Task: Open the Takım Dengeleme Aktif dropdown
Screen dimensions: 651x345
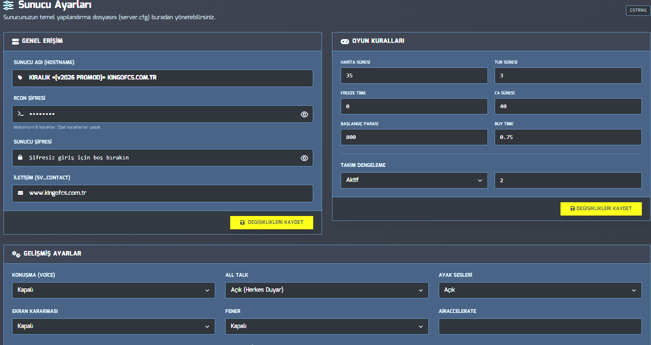Action: coord(414,180)
